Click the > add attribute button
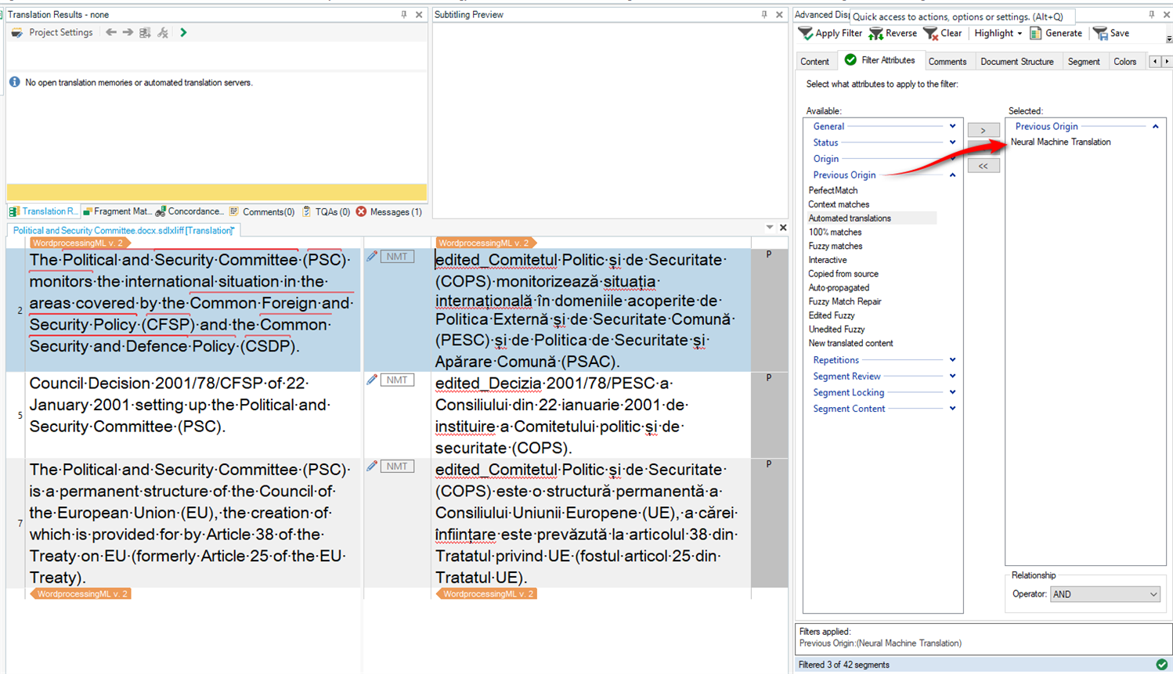The height and width of the screenshot is (674, 1173). (x=984, y=130)
